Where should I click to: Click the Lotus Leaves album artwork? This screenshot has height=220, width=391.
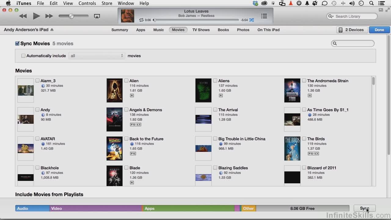127,16
